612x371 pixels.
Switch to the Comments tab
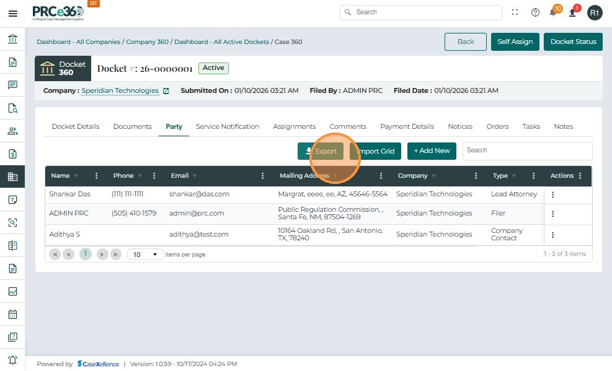(x=348, y=126)
